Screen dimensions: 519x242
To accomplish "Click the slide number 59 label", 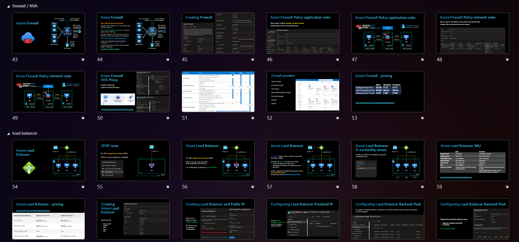I will (x=439, y=187).
